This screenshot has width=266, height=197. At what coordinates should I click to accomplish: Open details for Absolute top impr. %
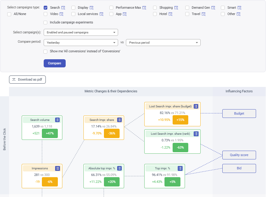(120, 168)
